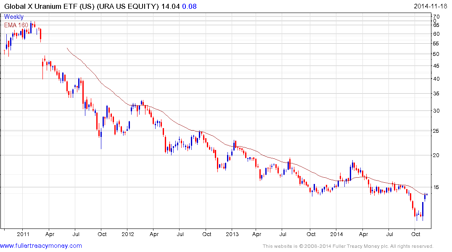
Task: Click the y-axis label 30
Action: pyautogui.click(x=436, y=111)
